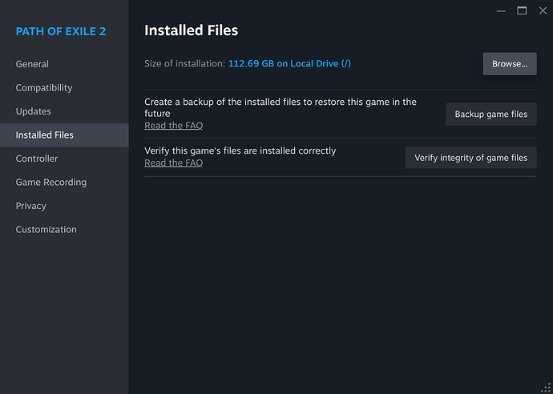Close the Path of Exile 2 properties window
The width and height of the screenshot is (553, 394).
[x=542, y=10]
